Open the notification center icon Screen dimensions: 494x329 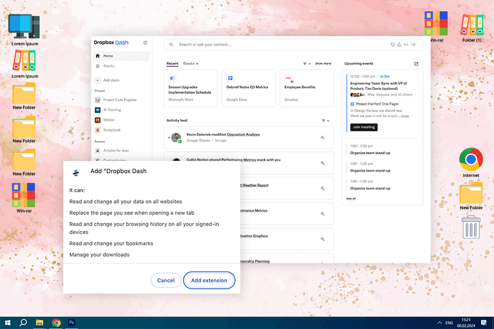click(484, 323)
